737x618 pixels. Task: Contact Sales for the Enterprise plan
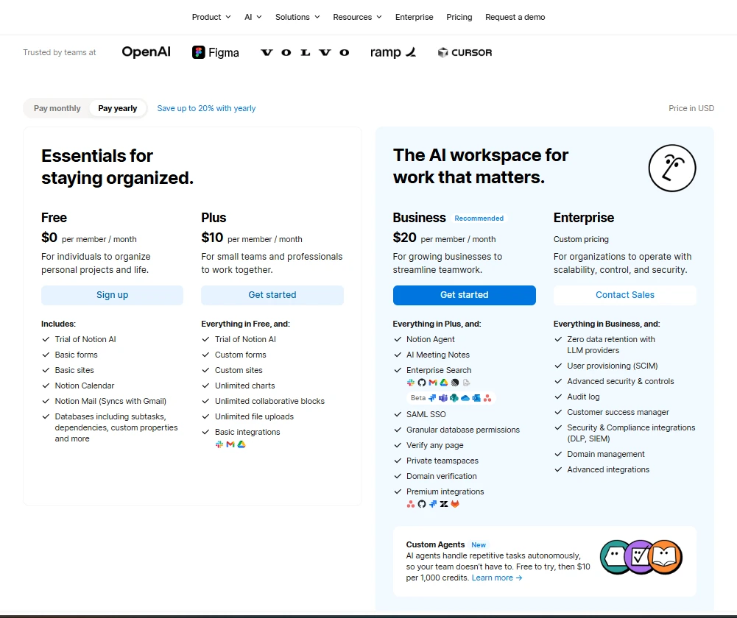click(624, 295)
